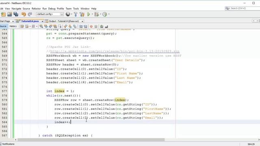Close the Start Page tab
The height and width of the screenshot is (146, 260).
[x=13, y=21]
